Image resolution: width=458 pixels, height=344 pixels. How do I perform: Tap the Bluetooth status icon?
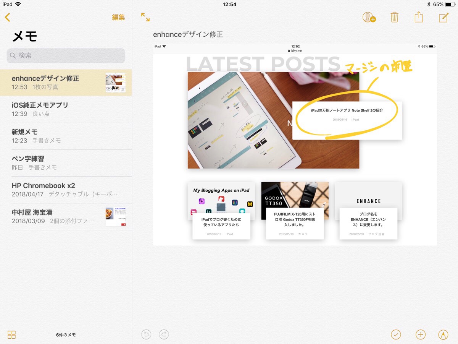pyautogui.click(x=429, y=4)
